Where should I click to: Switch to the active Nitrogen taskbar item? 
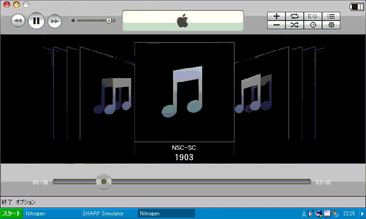[167, 214]
